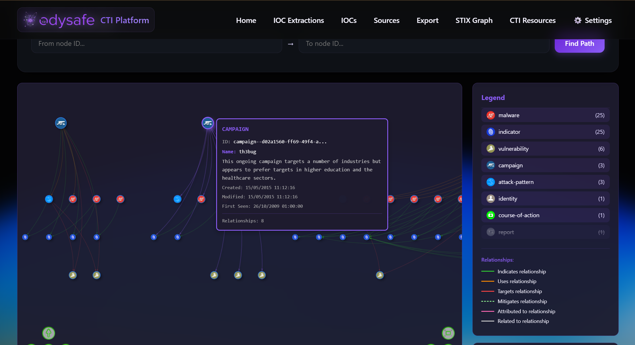This screenshot has height=345, width=635.
Task: Select the leftmost blue attack-pattern node
Action: pyautogui.click(x=49, y=199)
